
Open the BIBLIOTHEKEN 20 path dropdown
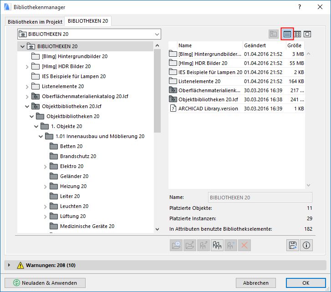coord(89,34)
